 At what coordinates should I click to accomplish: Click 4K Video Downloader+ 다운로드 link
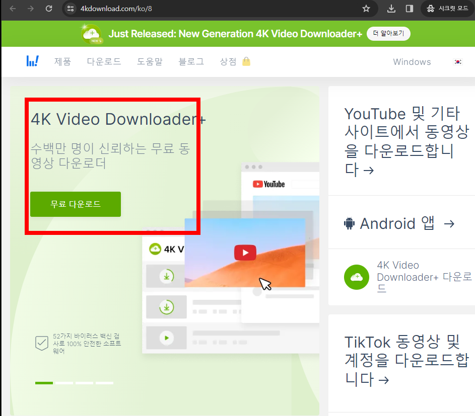[424, 277]
